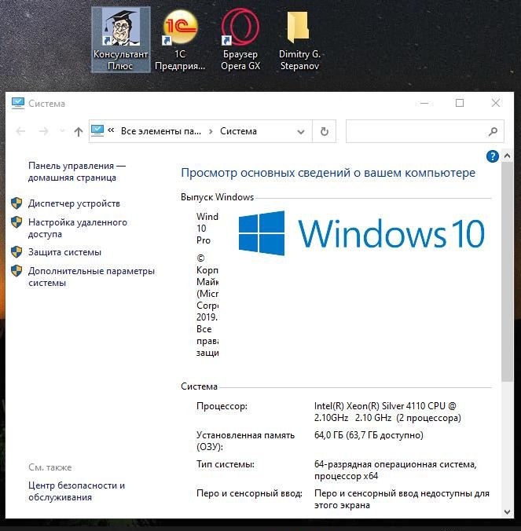The width and height of the screenshot is (521, 531).
Task: Click the vertical scrollbar down arrow
Action: (x=507, y=511)
